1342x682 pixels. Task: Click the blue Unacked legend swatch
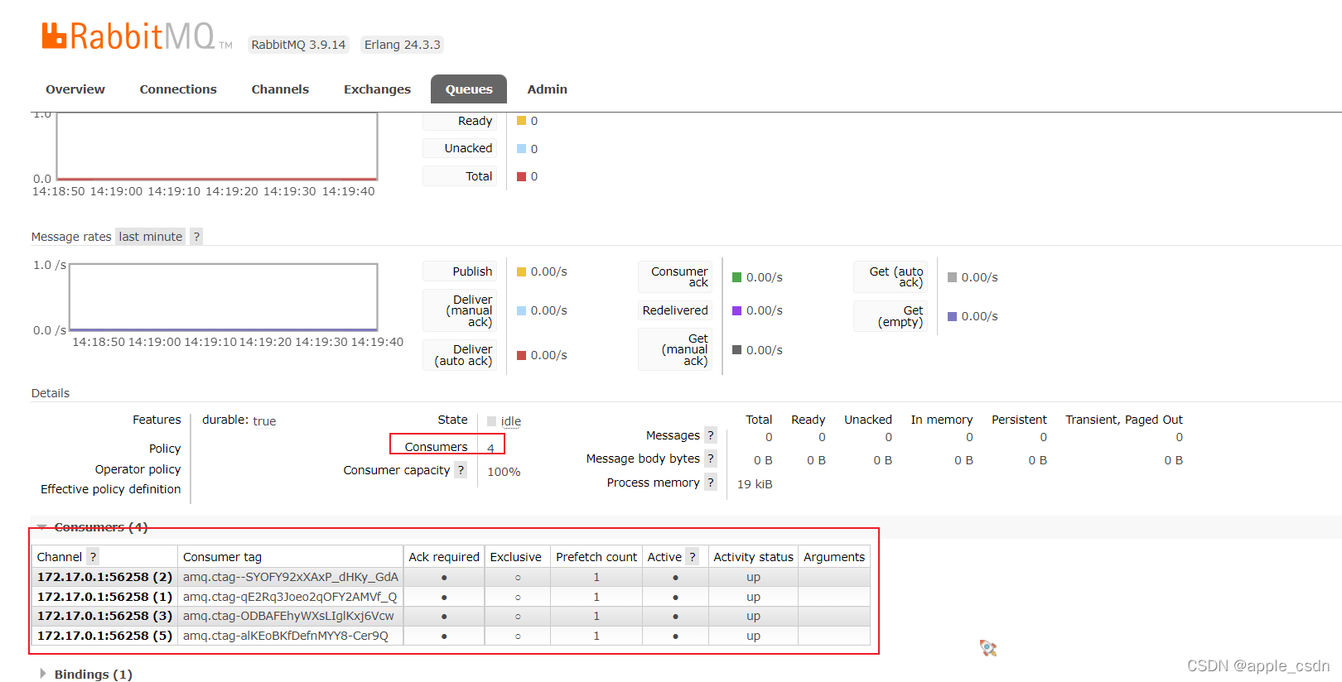click(522, 149)
